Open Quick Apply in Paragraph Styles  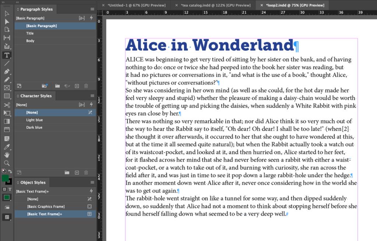point(91,18)
